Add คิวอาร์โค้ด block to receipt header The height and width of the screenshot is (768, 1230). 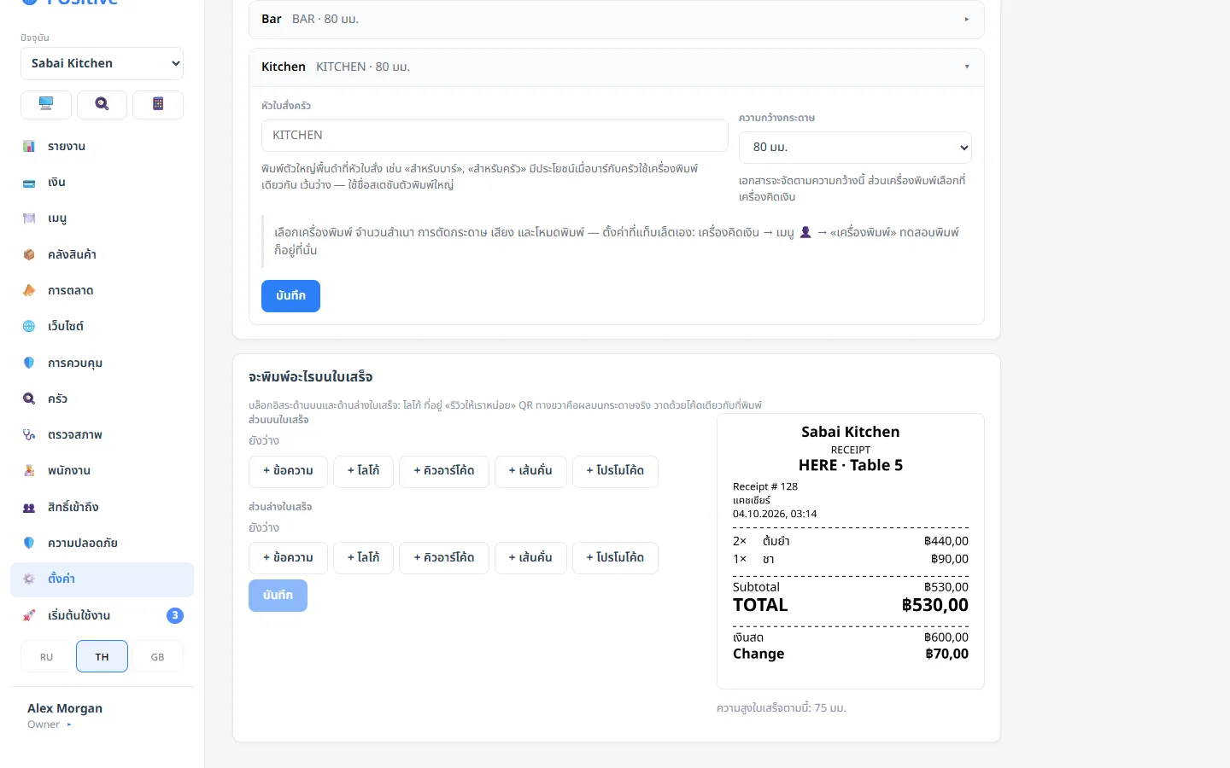(444, 471)
